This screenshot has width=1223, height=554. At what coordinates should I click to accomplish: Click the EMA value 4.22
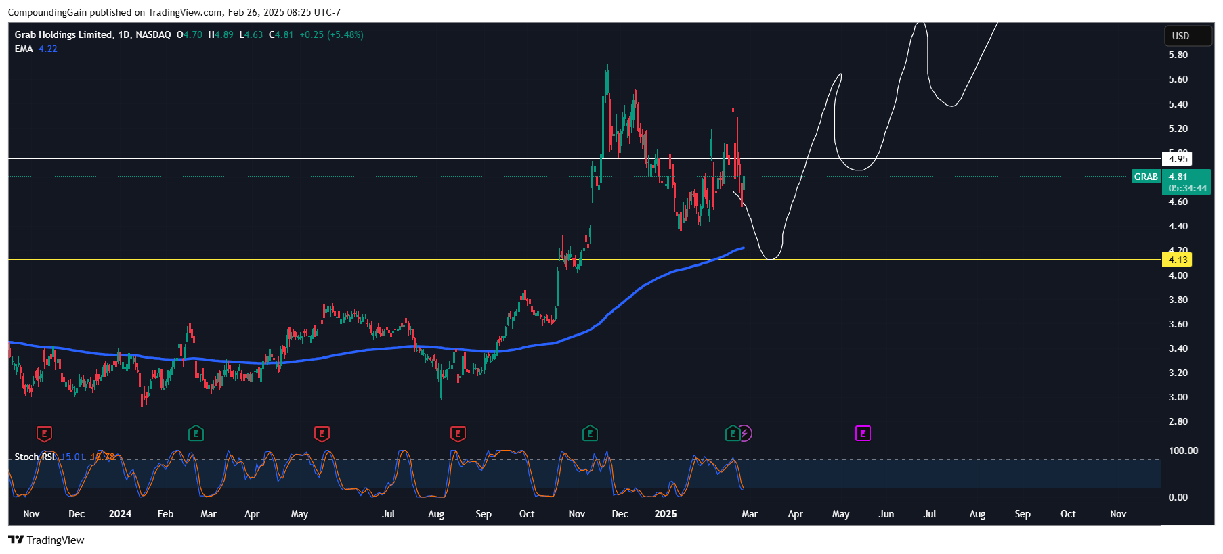[48, 49]
